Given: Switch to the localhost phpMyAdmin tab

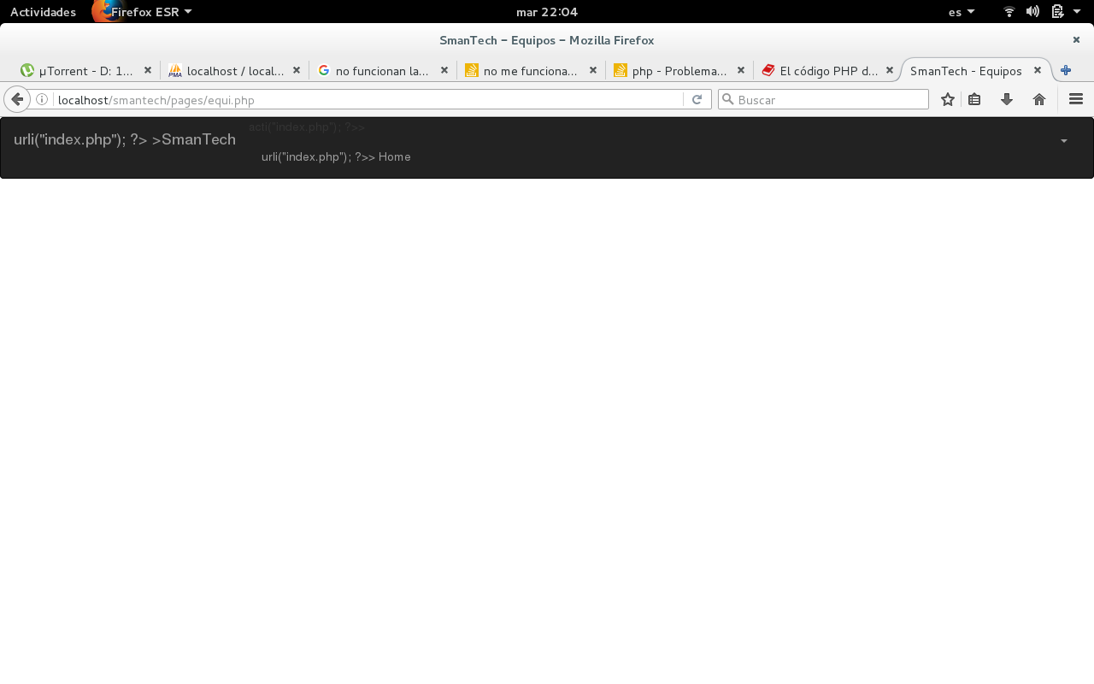Looking at the screenshot, I should click(234, 71).
